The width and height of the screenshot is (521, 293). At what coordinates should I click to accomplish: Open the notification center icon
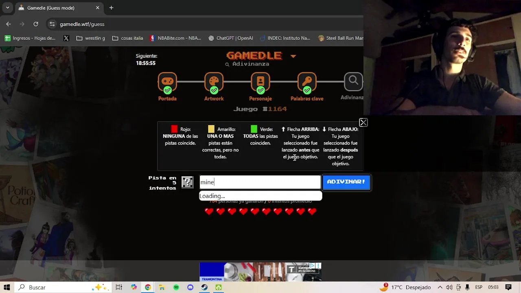click(x=508, y=287)
